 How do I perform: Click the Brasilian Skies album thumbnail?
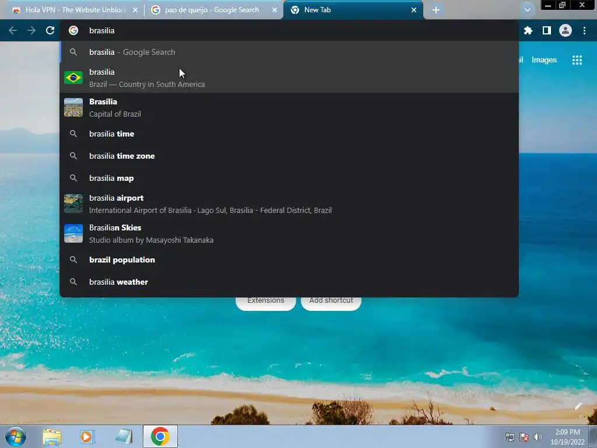[73, 233]
